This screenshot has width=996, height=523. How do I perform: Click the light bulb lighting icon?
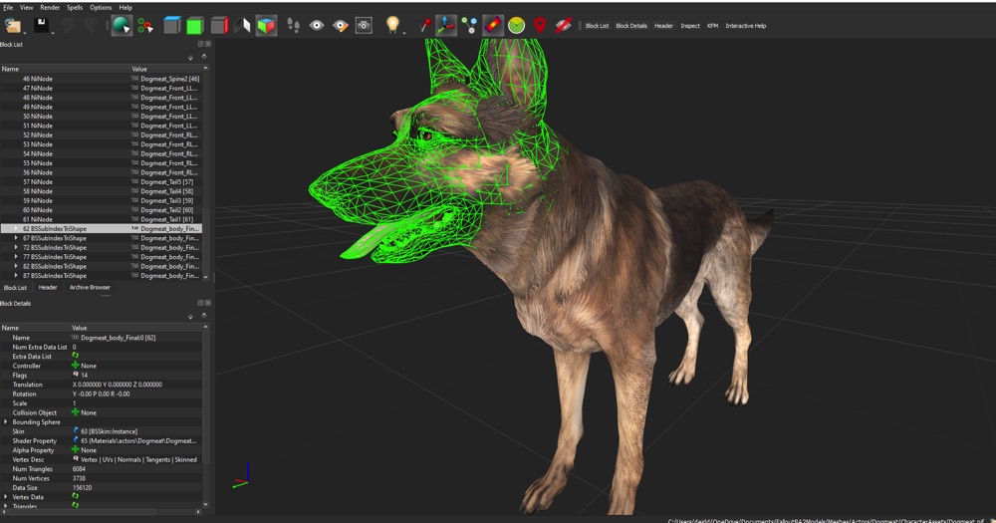[x=392, y=25]
